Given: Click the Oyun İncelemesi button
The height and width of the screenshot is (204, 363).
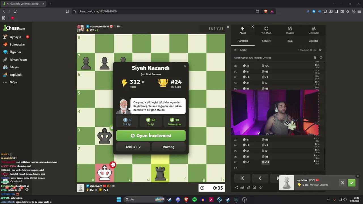Looking at the screenshot, I should coord(151,136).
